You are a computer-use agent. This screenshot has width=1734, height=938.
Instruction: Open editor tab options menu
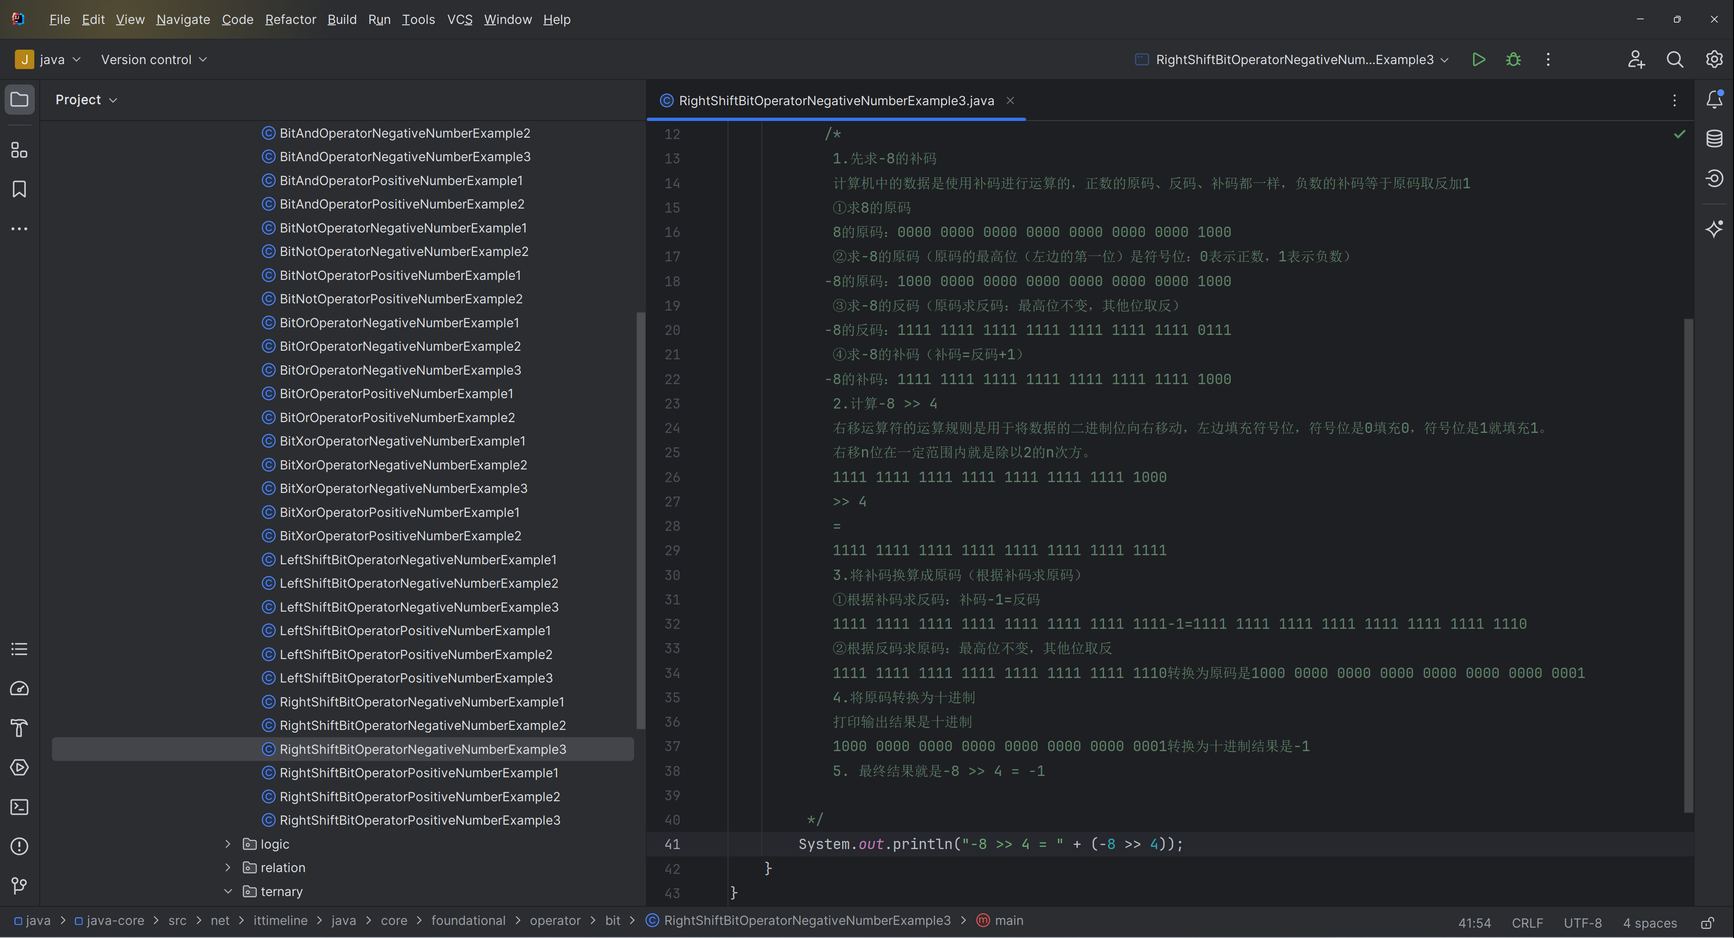click(1675, 100)
